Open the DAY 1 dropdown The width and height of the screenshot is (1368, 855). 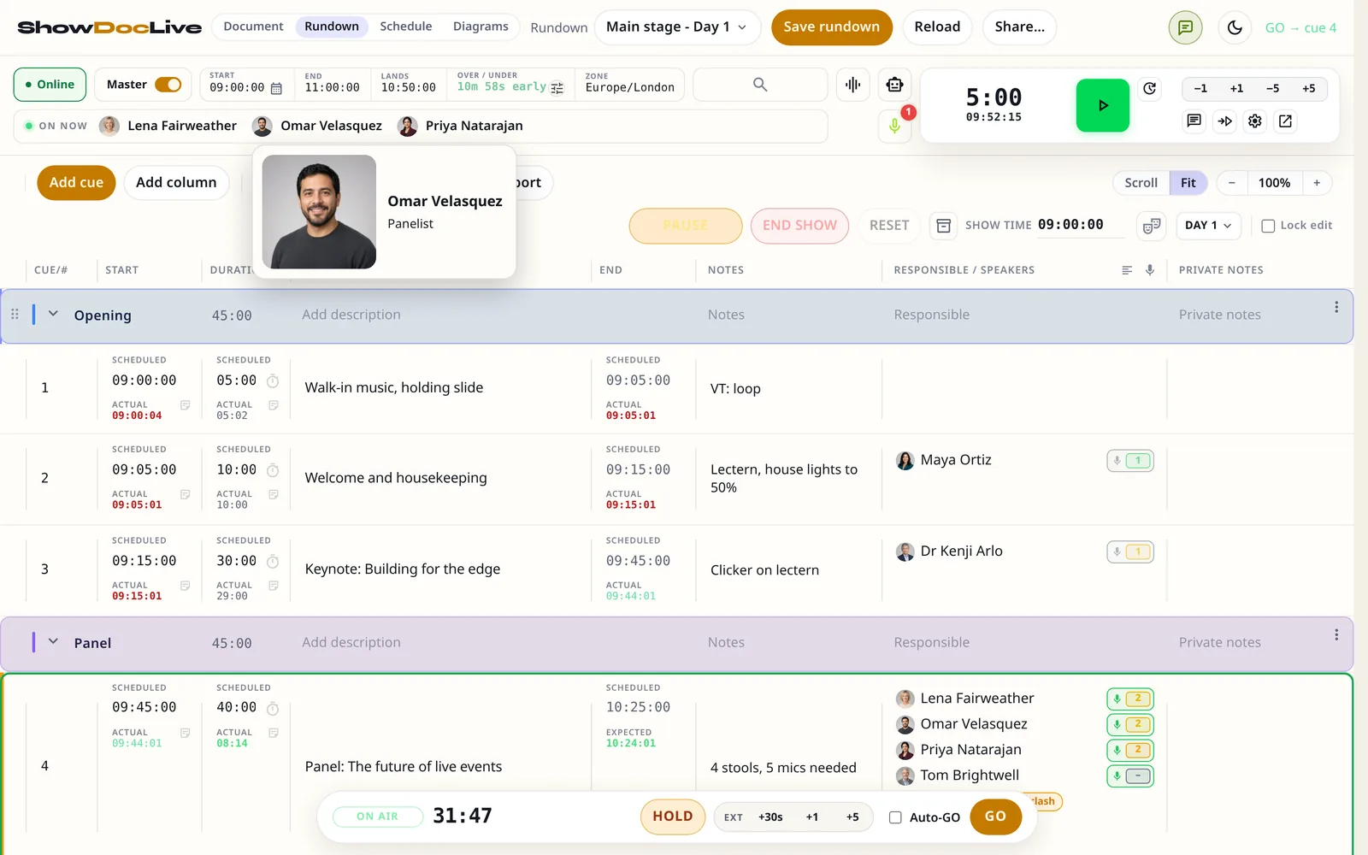tap(1207, 226)
